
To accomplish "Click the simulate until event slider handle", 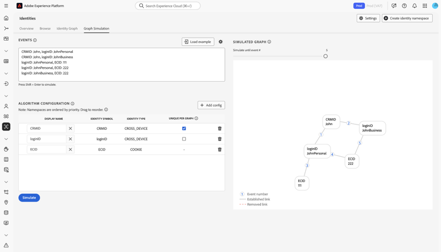I will 326,56.
